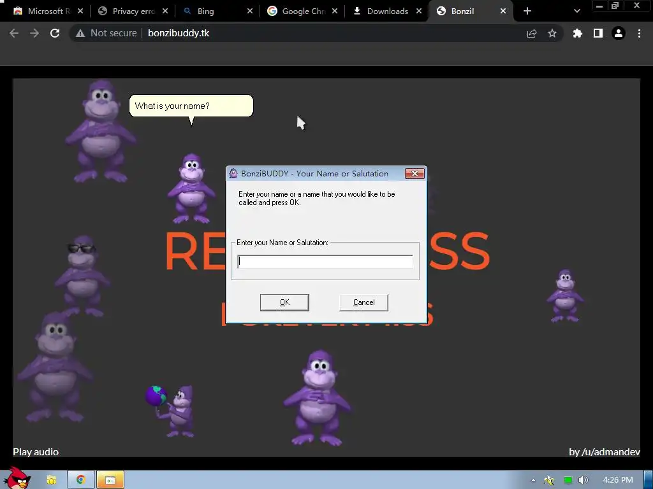Open the Extensions puzzle icon
Image resolution: width=653 pixels, height=489 pixels.
[x=577, y=33]
